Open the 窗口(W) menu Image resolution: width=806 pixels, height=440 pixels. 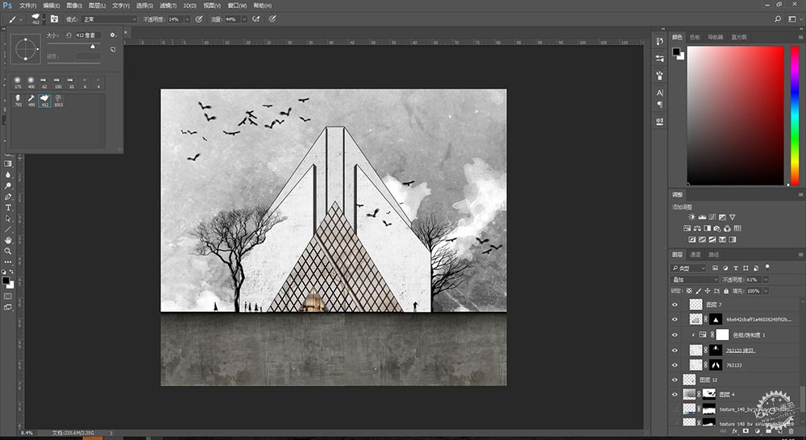click(x=237, y=6)
